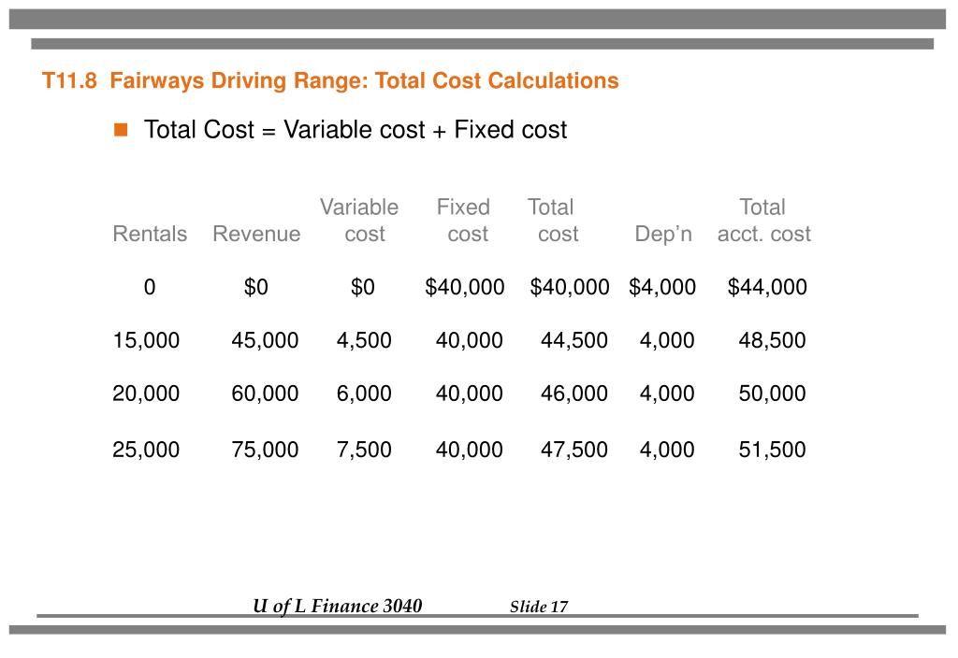Select the Fixed cost "40,000" in the 25,000 rentals row

click(470, 450)
